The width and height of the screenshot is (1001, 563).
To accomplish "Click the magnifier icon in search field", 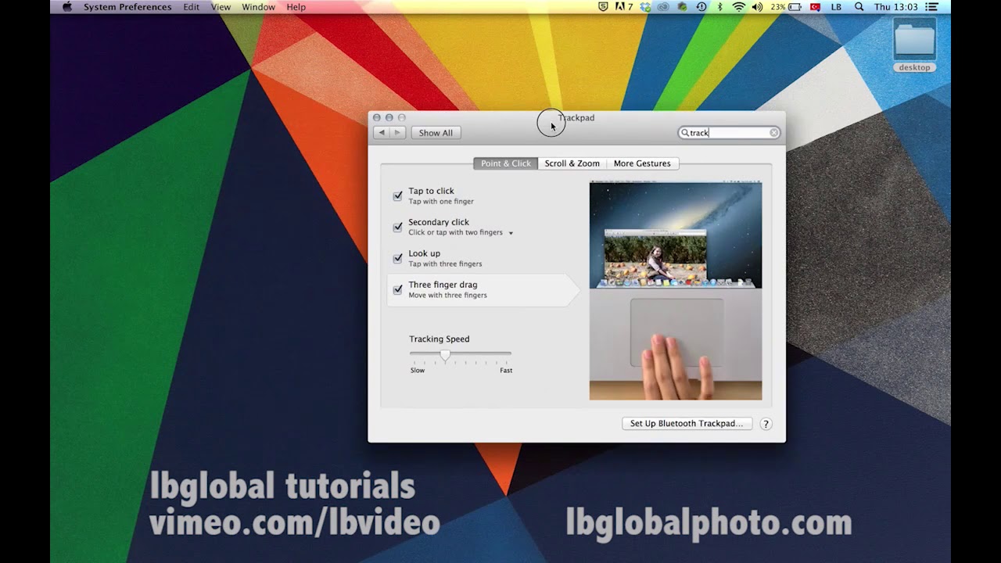I will click(685, 133).
